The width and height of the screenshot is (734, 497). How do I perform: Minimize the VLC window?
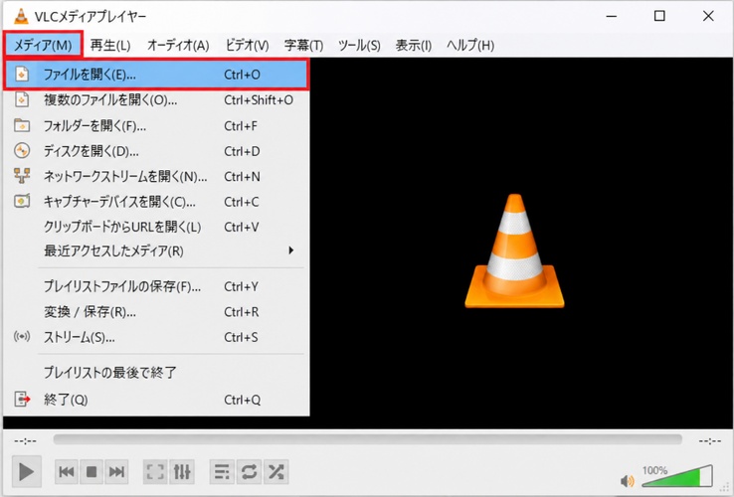tap(612, 16)
